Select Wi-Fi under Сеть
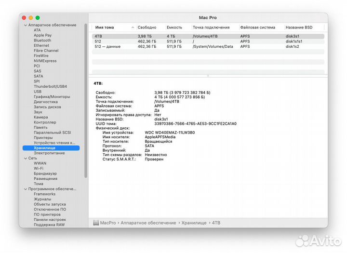347x253 pixels. coord(39,169)
